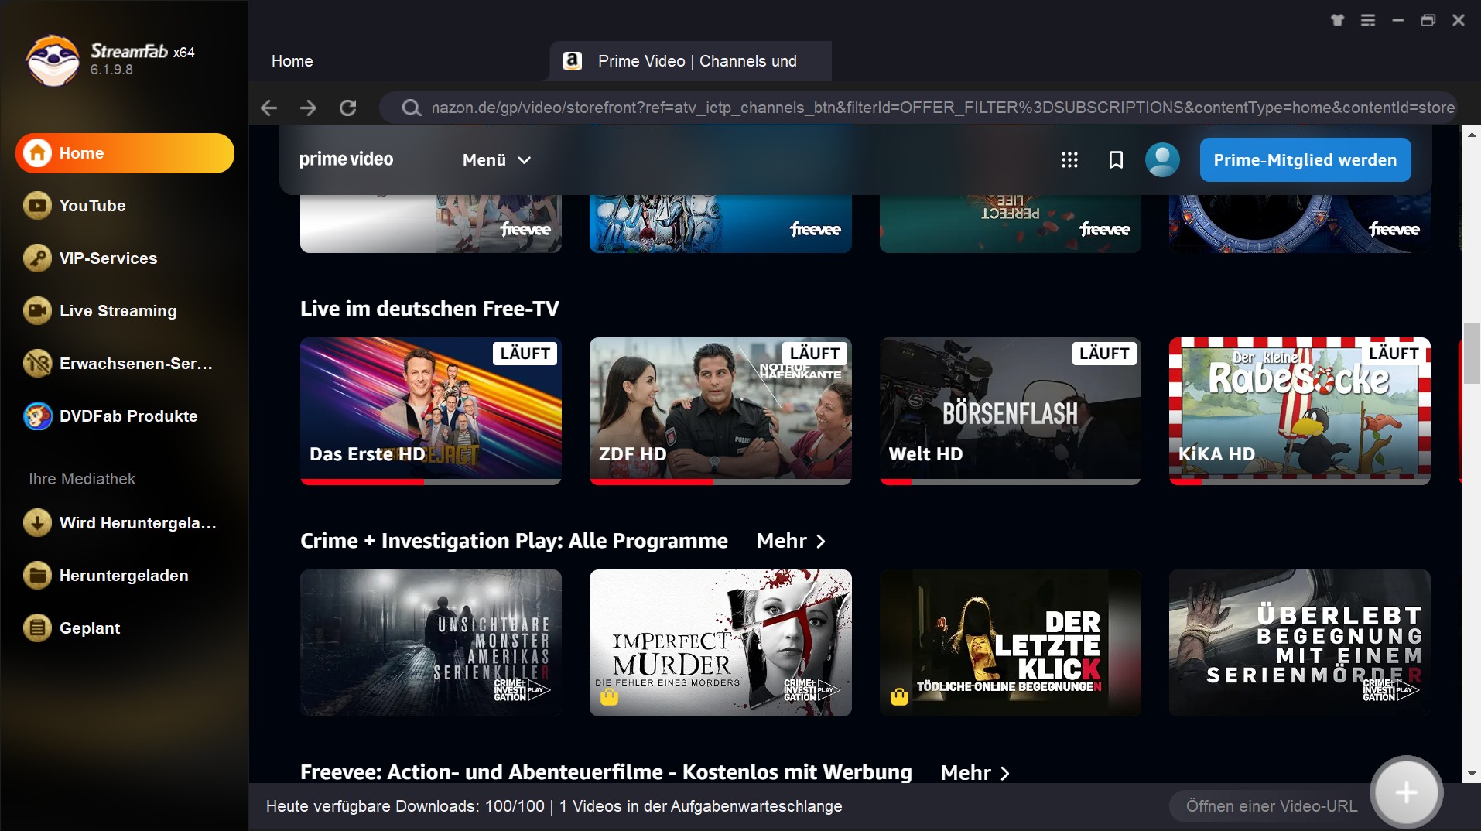This screenshot has width=1481, height=831.
Task: Open Imperfect Murder title card
Action: (720, 643)
